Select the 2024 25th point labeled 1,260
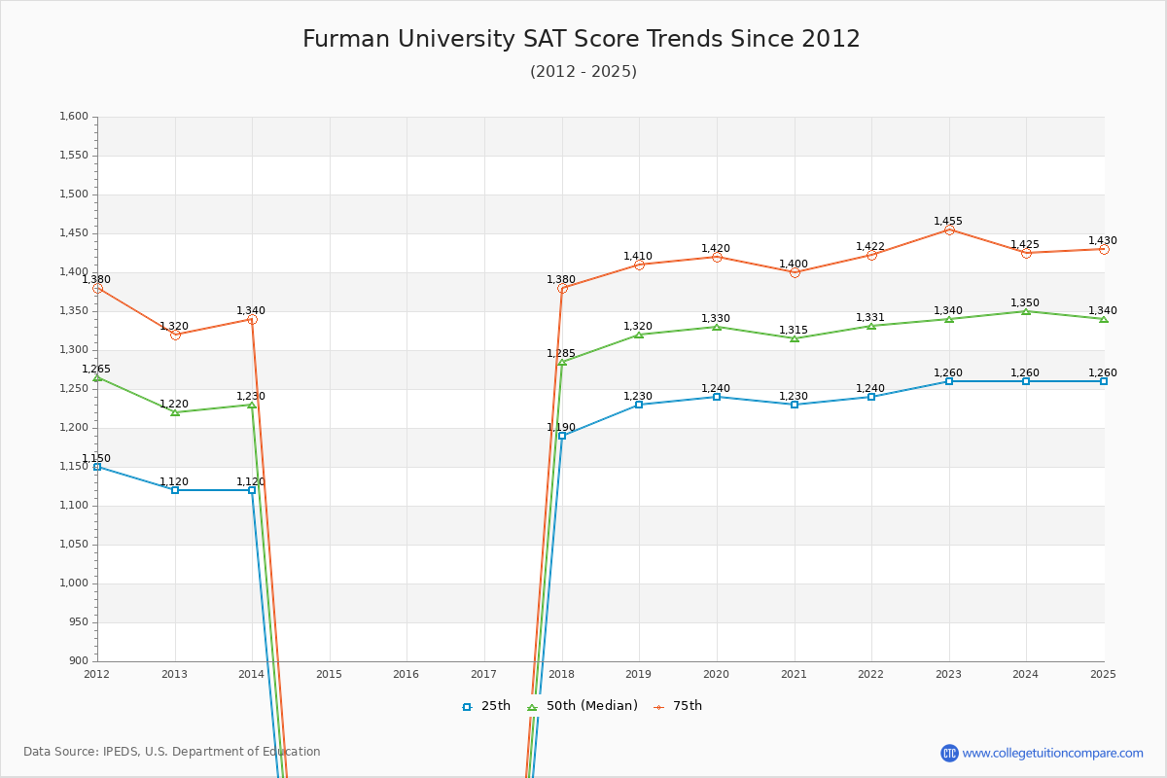This screenshot has width=1167, height=778. point(1026,381)
